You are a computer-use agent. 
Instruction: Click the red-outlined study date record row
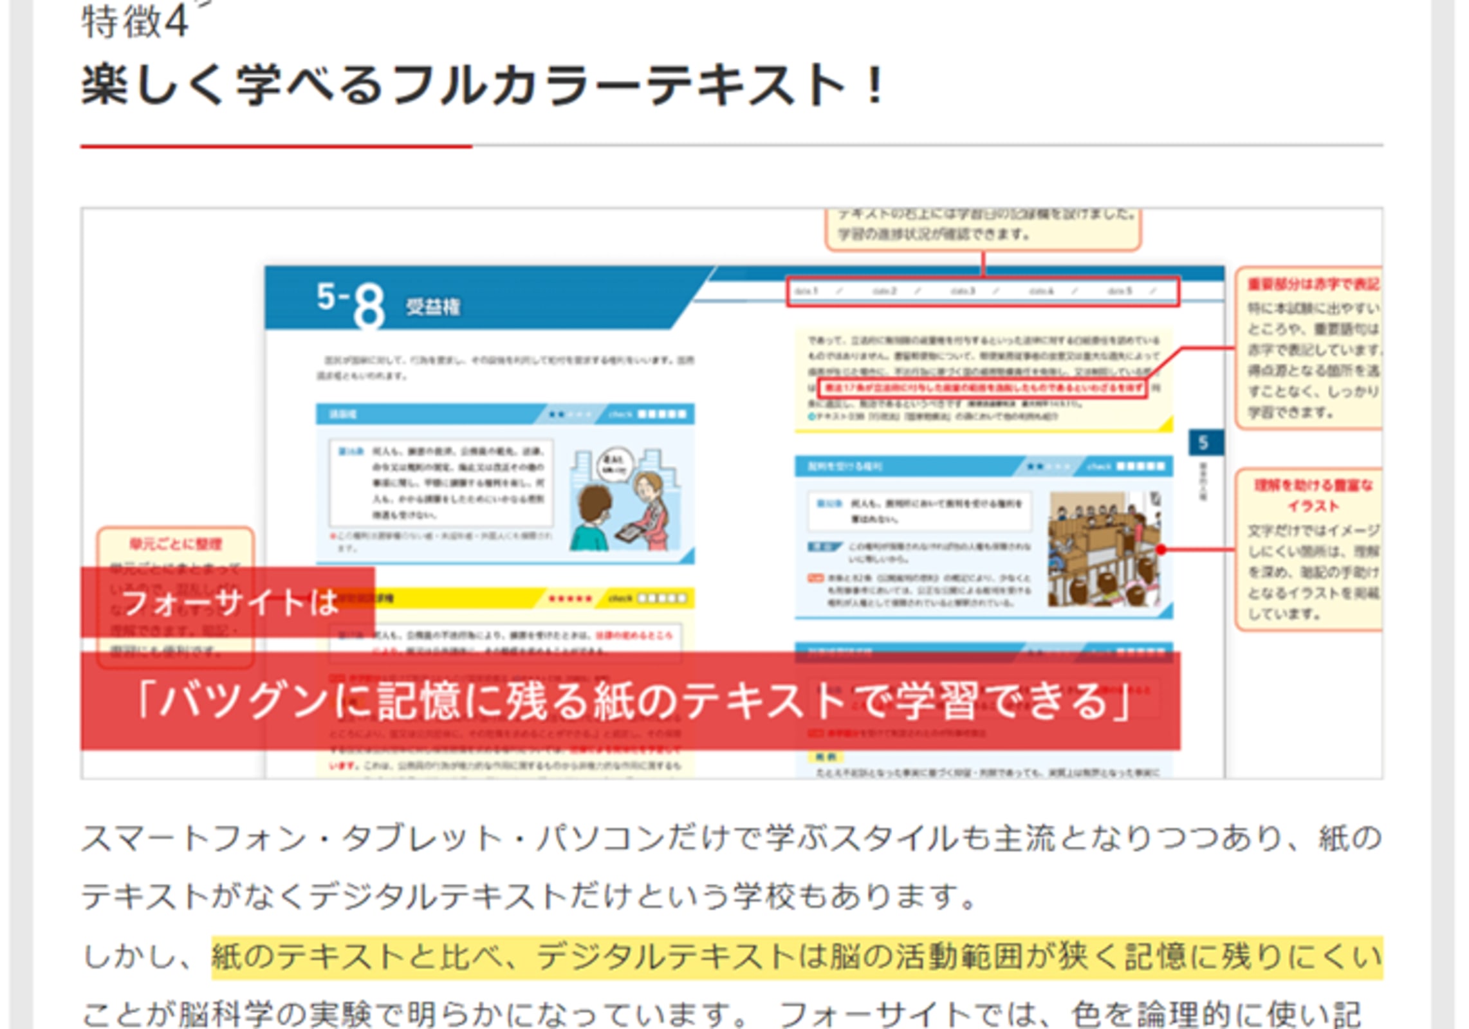pos(982,291)
